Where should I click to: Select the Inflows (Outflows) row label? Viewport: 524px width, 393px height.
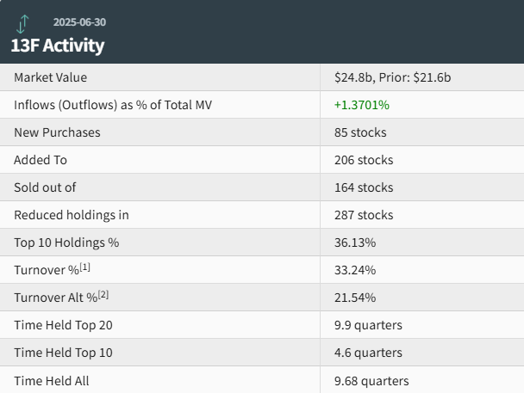[113, 105]
